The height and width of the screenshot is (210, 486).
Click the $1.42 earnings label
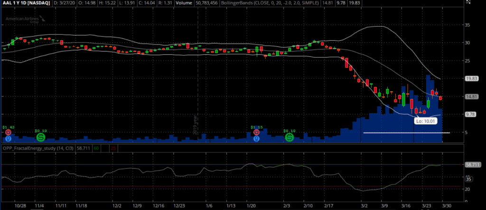point(9,127)
